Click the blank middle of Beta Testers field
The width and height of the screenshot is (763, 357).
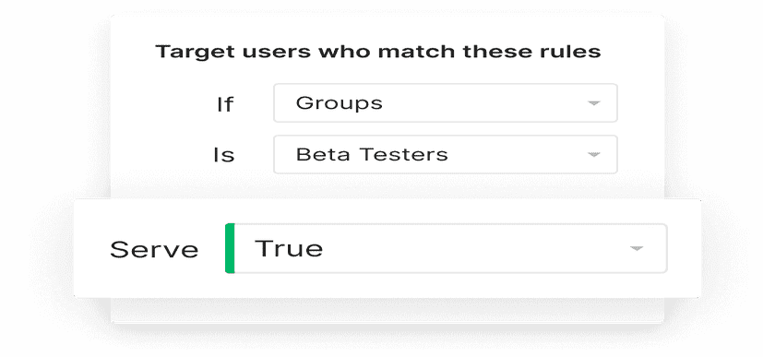516,155
